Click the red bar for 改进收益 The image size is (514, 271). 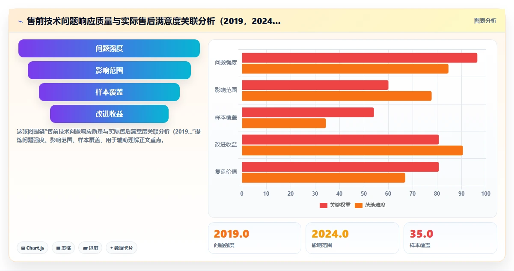click(x=341, y=140)
